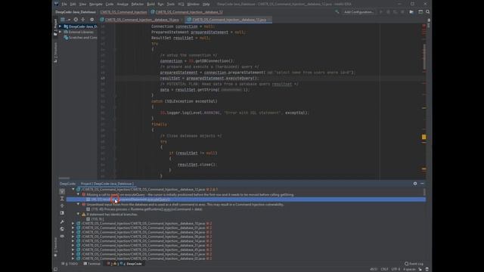Click the editor vertical scrollbar thumb
This screenshot has height=272, width=484.
pyautogui.click(x=424, y=57)
